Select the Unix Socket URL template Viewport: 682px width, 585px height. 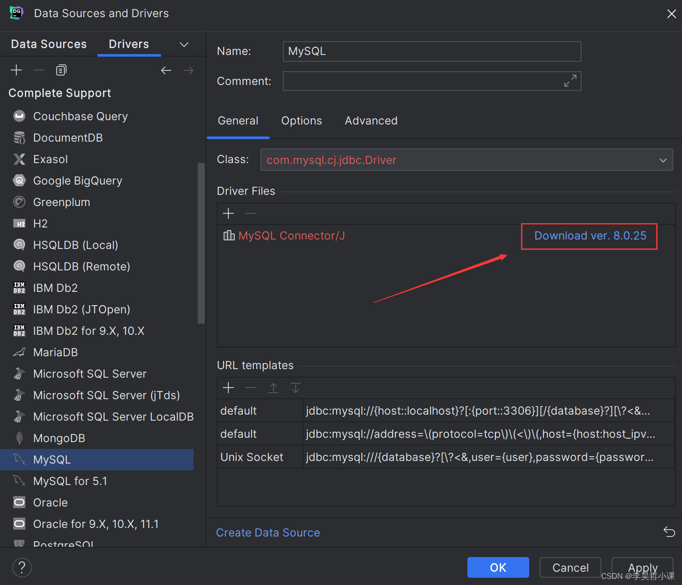click(446, 457)
